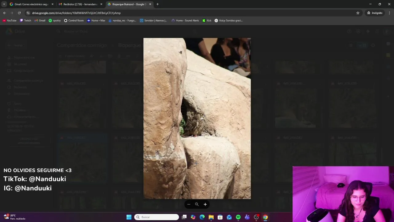Open the Voicy Sonidos bookmark
The image size is (394, 222).
(x=229, y=21)
